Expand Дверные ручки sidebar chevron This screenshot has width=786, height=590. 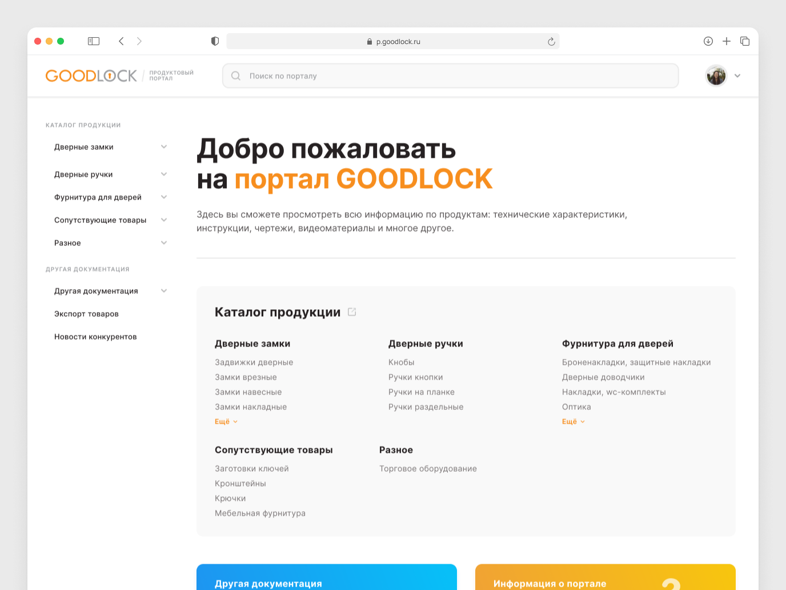(x=164, y=174)
